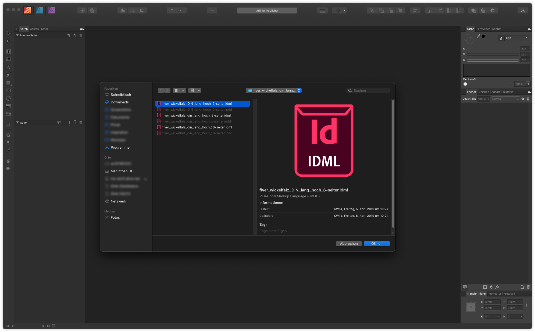Image resolution: width=535 pixels, height=332 pixels.
Task: Select the Picture Frame Ellipse tool
Action: [x=8, y=98]
